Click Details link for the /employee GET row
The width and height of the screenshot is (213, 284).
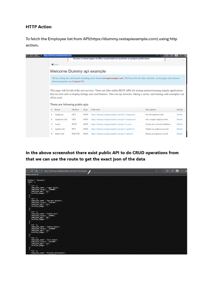click(180, 115)
